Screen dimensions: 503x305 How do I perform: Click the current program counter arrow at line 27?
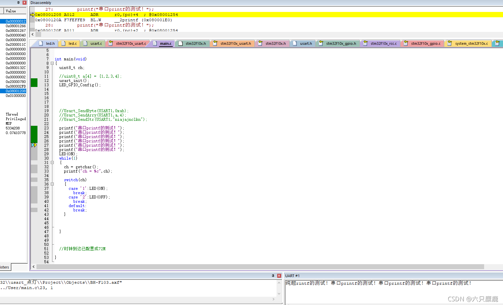pos(34,145)
